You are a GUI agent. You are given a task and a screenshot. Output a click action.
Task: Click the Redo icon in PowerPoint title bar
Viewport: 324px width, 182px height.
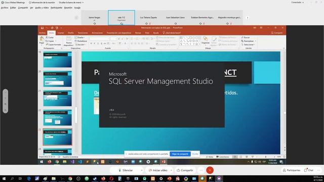tap(52, 28)
